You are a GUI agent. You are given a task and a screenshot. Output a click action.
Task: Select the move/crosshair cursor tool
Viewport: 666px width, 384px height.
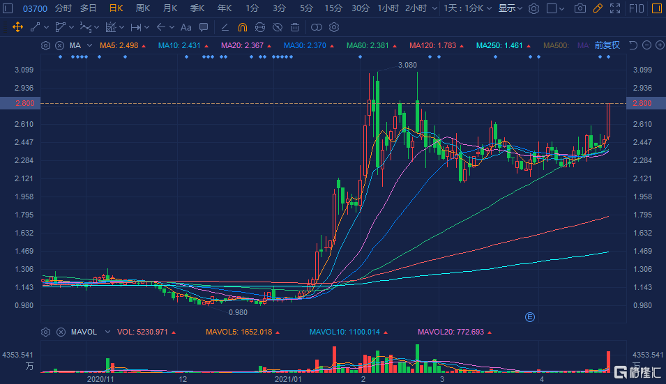(x=17, y=27)
